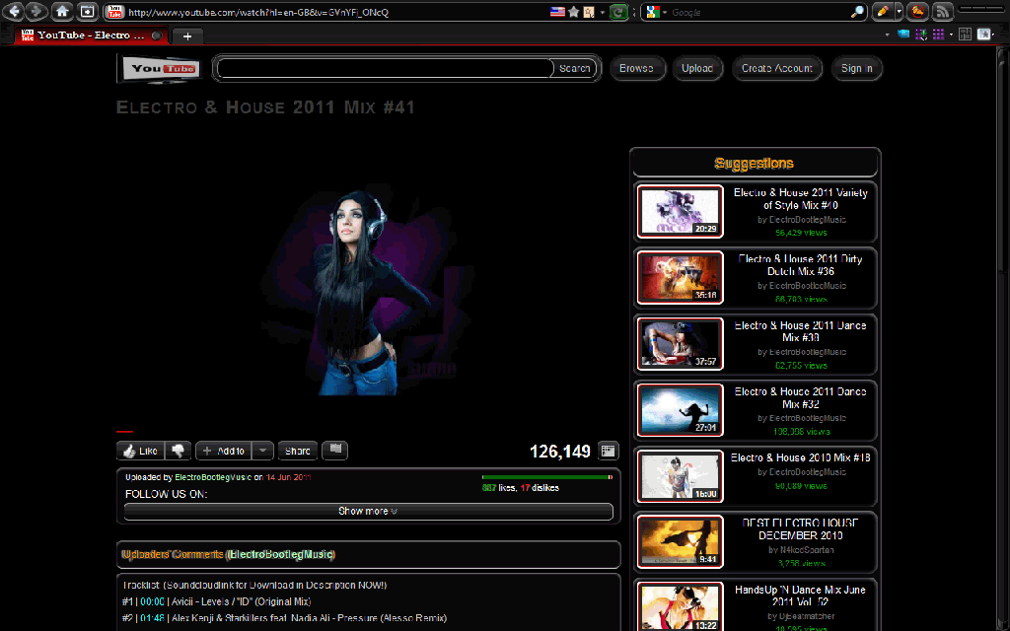Go back using the browser back arrow
Screen dimensions: 1010x631
click(x=14, y=11)
